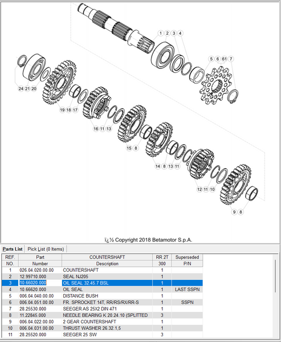This screenshot has height=342, width=281.
Task: Click callout 12 in the diagram
Action: coord(199,189)
